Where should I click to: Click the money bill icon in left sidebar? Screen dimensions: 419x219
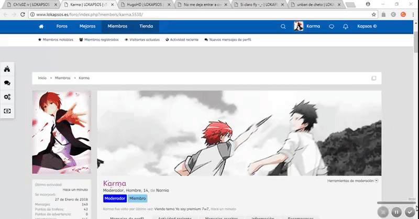(x=7, y=111)
